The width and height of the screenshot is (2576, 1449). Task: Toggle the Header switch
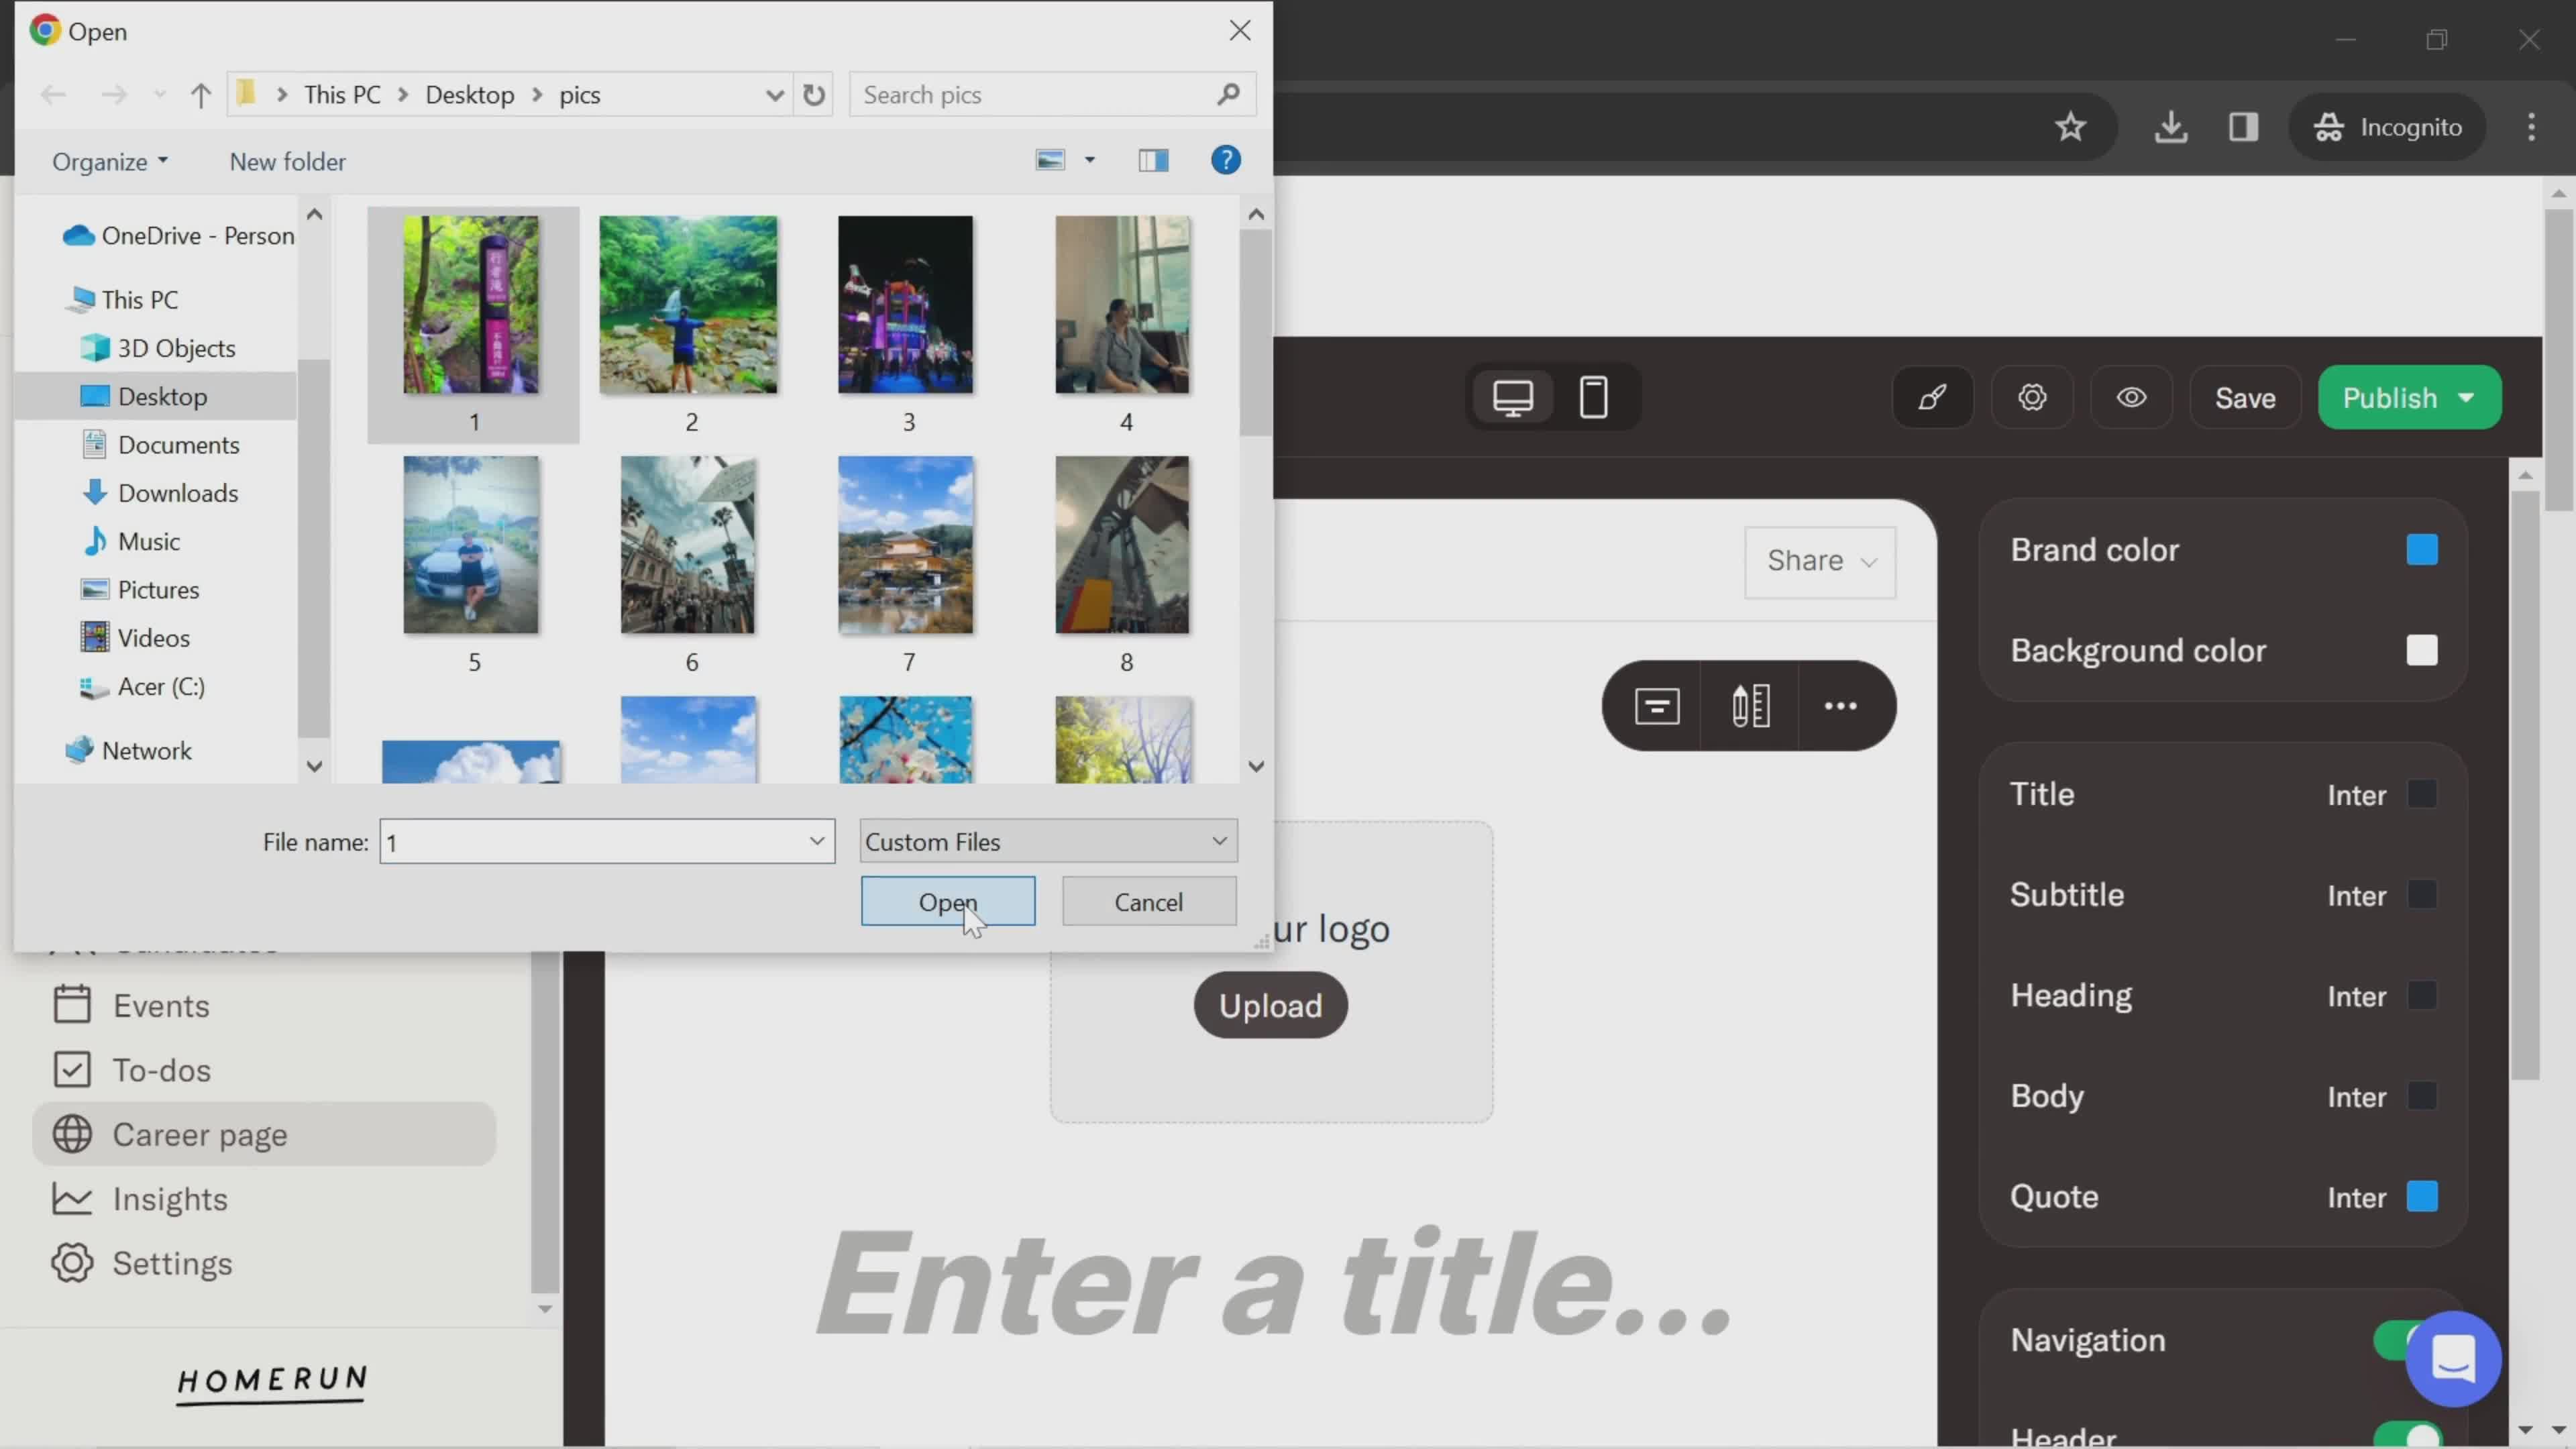pos(2407,1436)
